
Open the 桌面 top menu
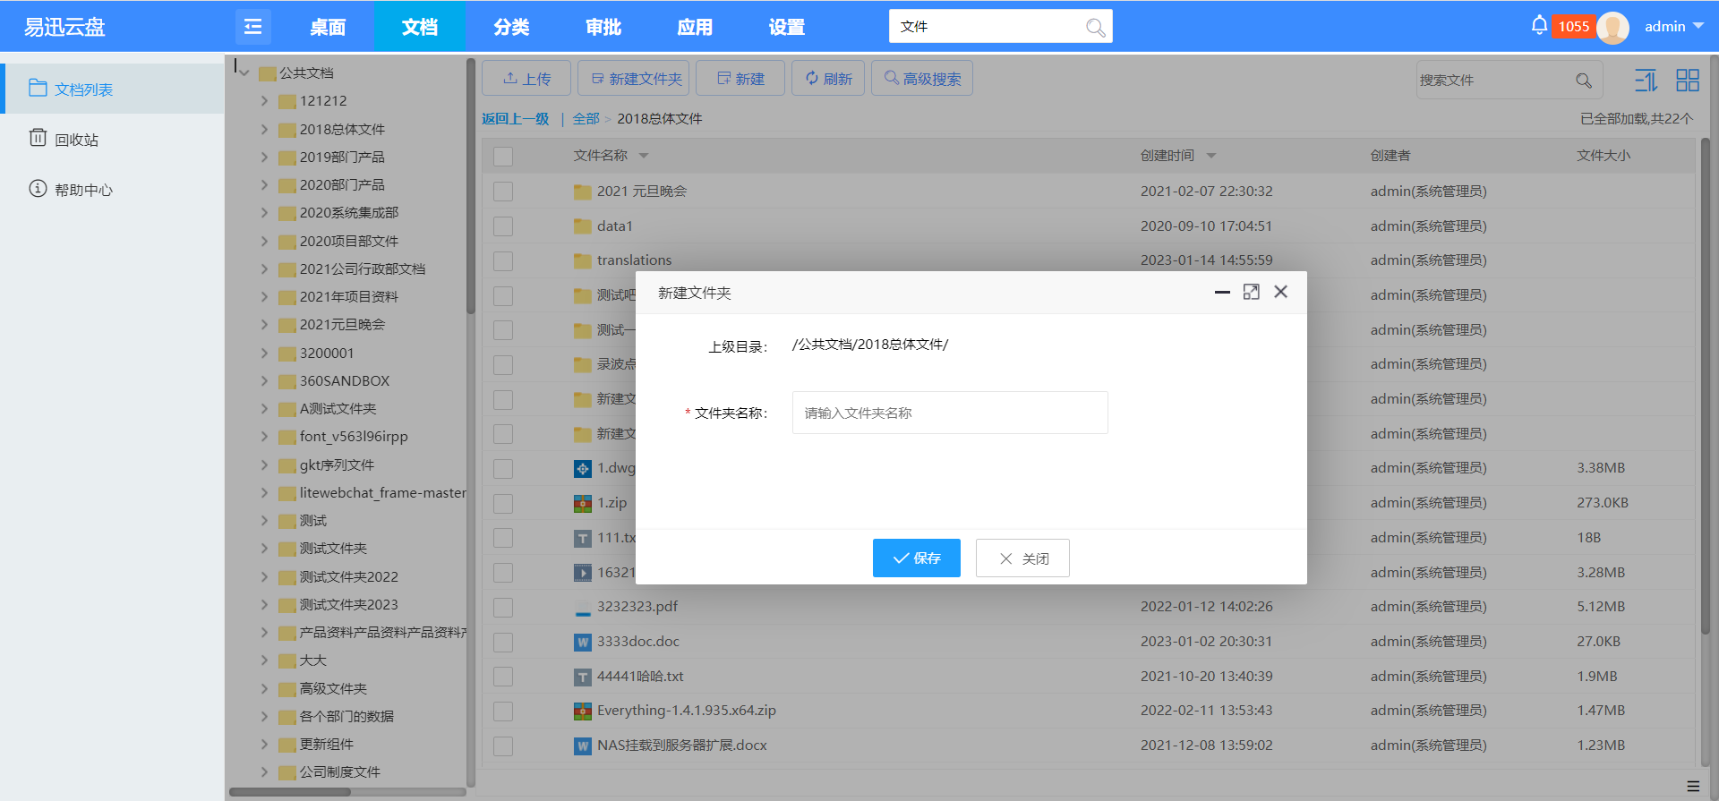[x=328, y=27]
